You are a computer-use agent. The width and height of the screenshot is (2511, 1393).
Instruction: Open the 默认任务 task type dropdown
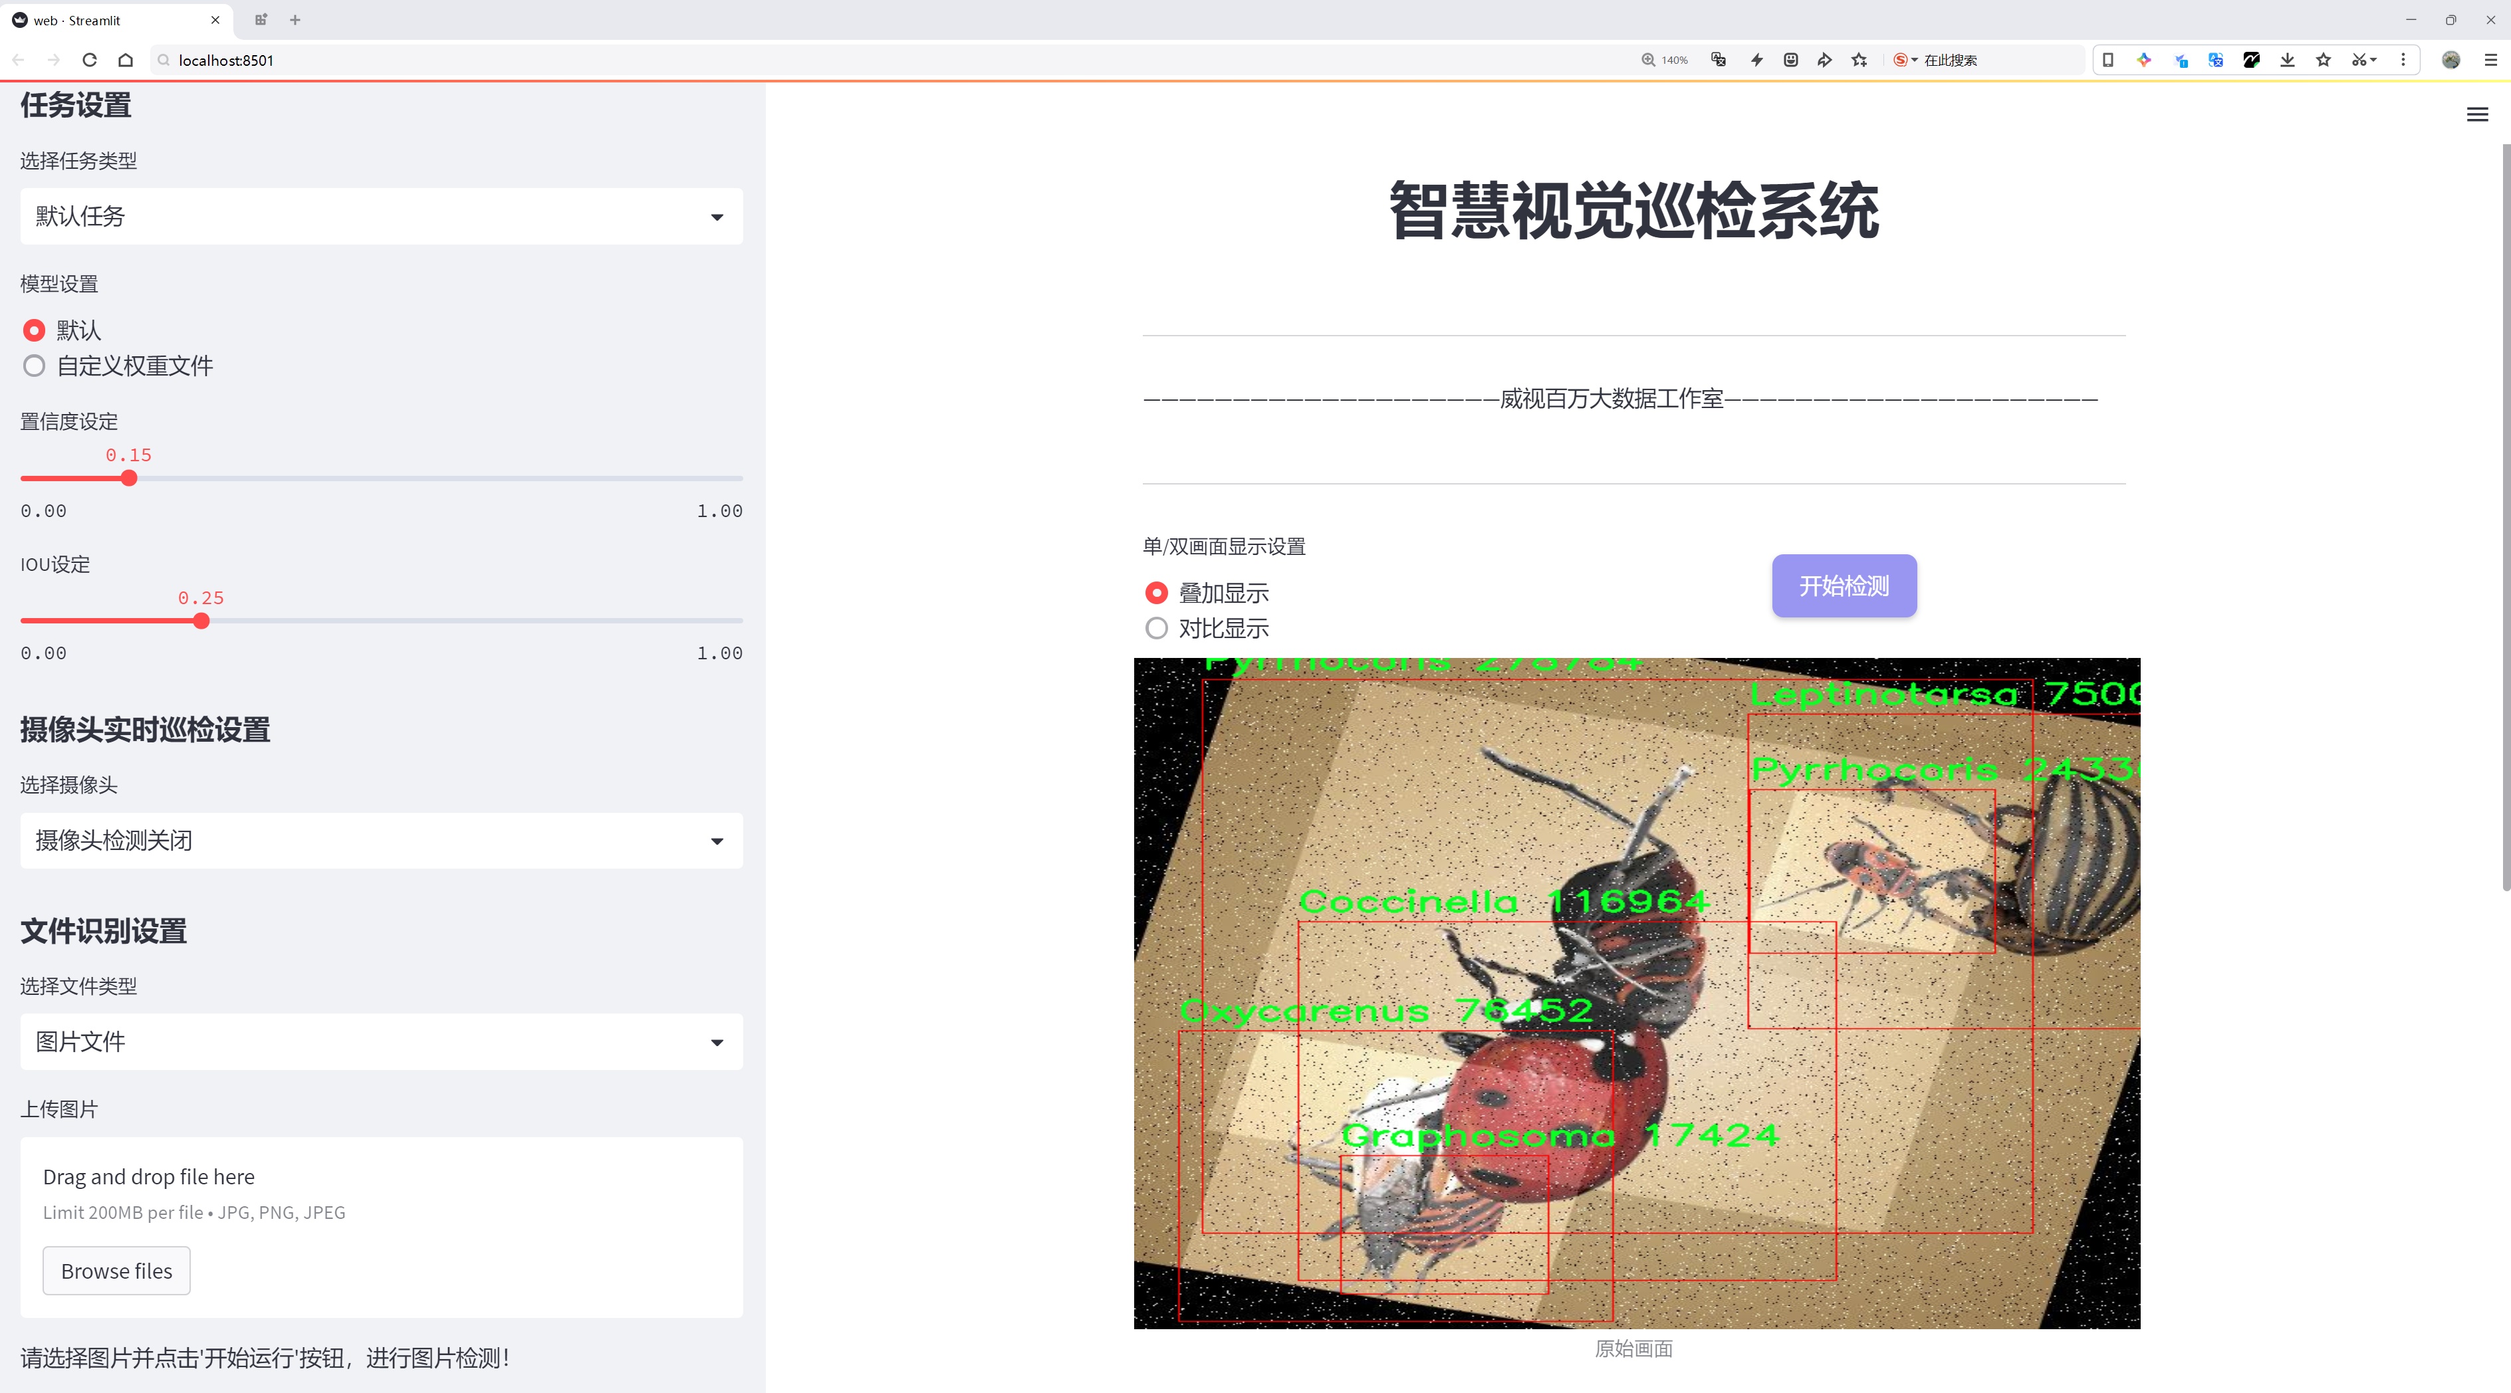pyautogui.click(x=381, y=215)
